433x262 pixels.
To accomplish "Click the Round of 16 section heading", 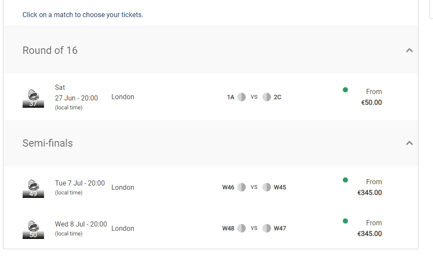I will click(x=50, y=50).
